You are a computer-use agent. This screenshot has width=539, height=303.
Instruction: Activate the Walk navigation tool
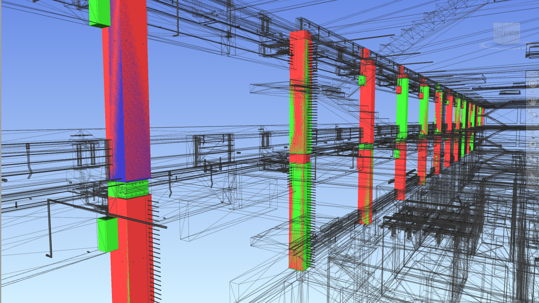coord(532,160)
